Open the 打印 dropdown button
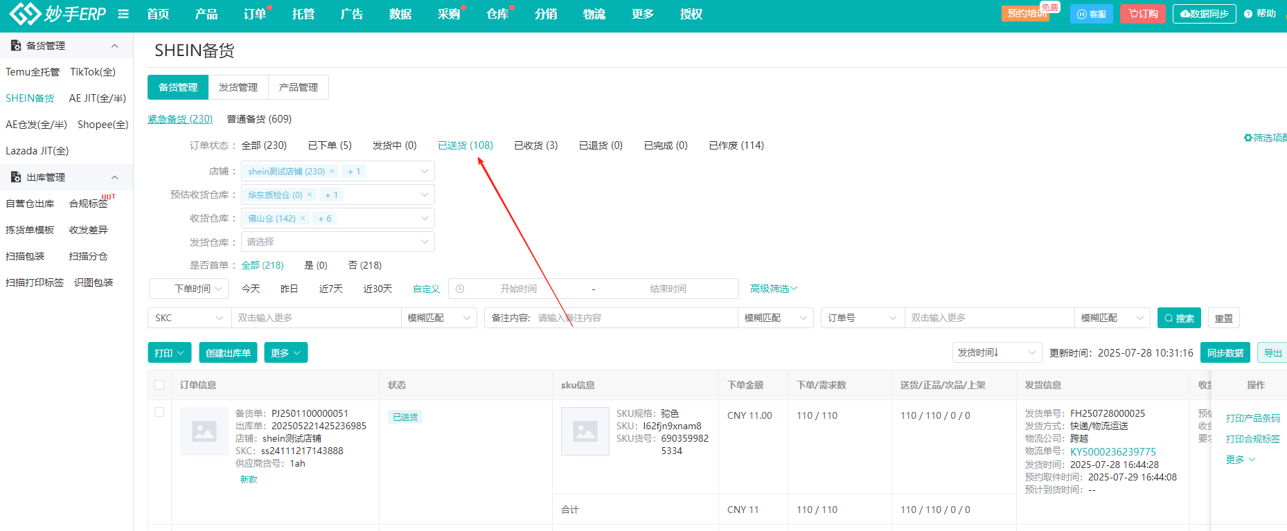This screenshot has width=1287, height=531. (x=170, y=352)
